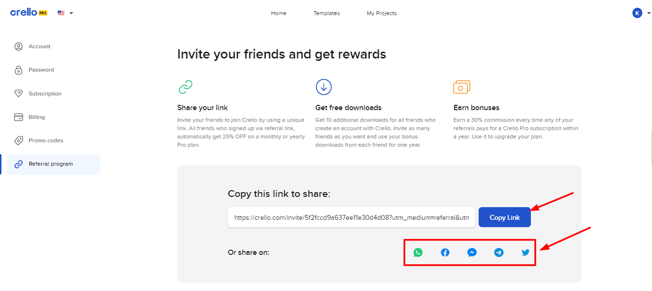Open the Templates menu item
652x291 pixels.
tap(326, 13)
